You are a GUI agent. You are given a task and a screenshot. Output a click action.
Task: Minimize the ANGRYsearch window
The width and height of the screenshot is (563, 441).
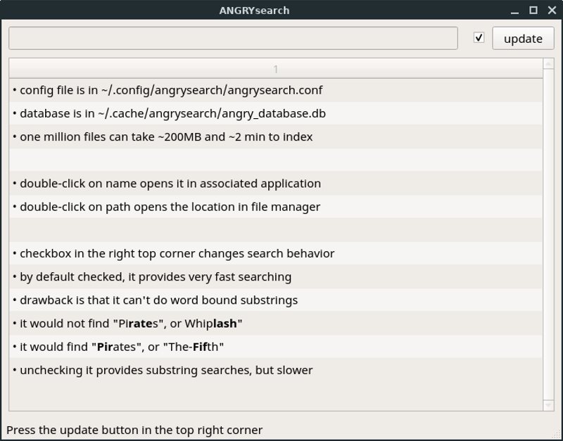pos(517,10)
